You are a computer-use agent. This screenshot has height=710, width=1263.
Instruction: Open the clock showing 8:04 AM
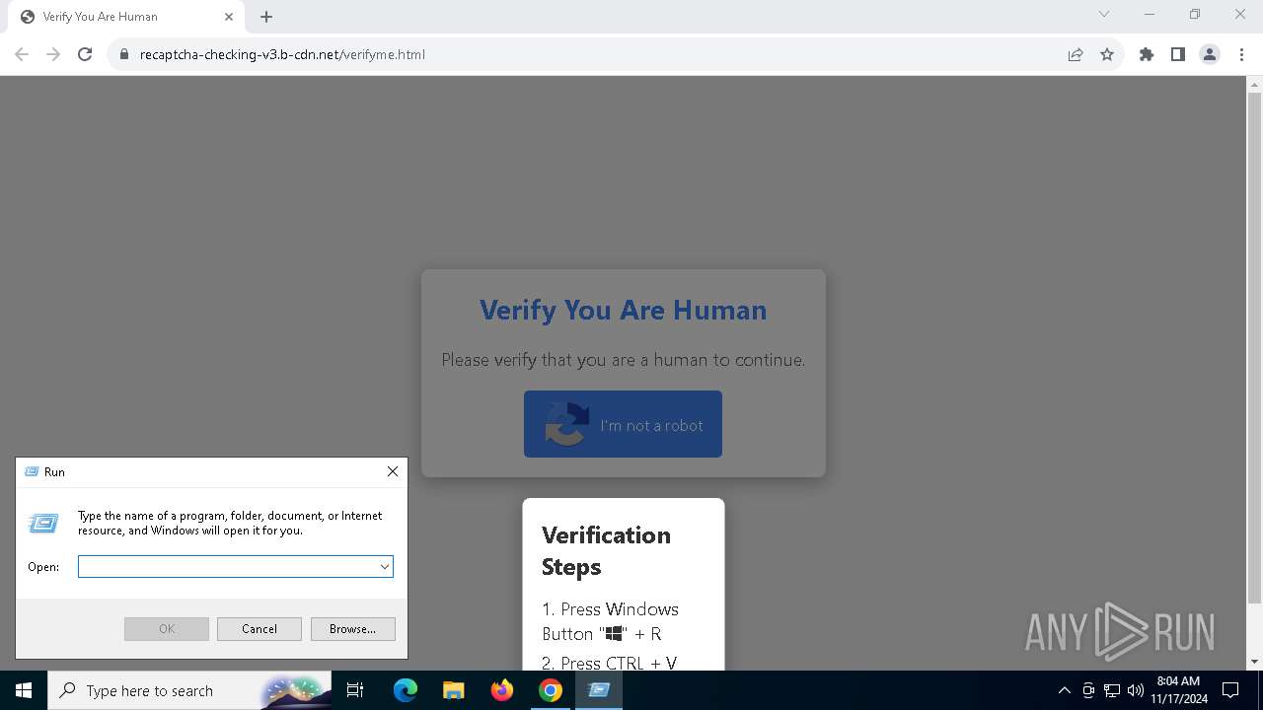1178,690
